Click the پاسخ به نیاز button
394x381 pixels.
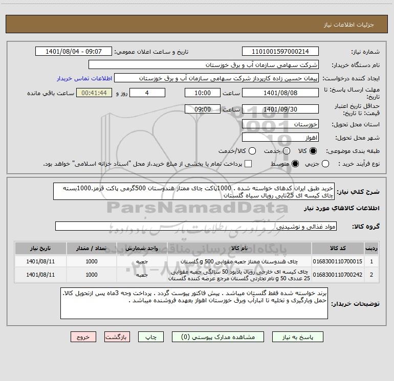[x=298, y=337]
